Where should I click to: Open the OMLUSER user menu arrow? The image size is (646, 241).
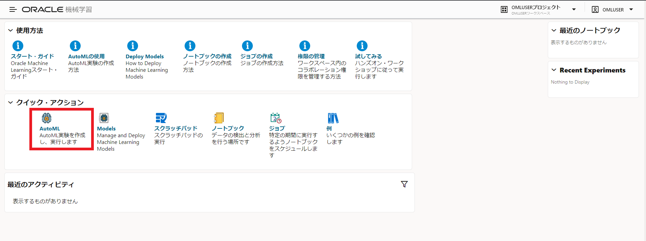[631, 9]
